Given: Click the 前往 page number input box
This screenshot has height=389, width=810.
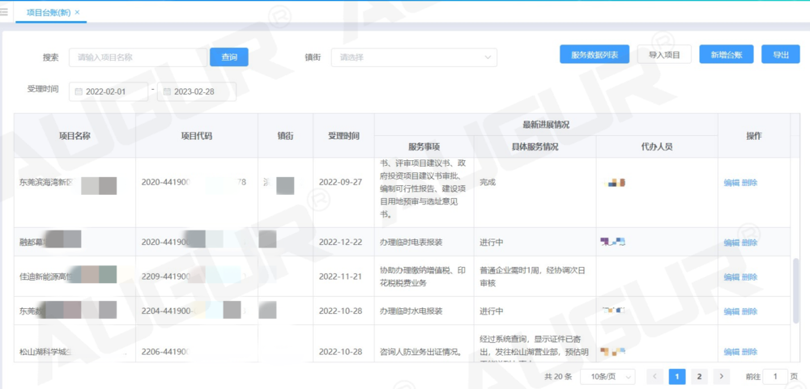Looking at the screenshot, I should click(775, 376).
